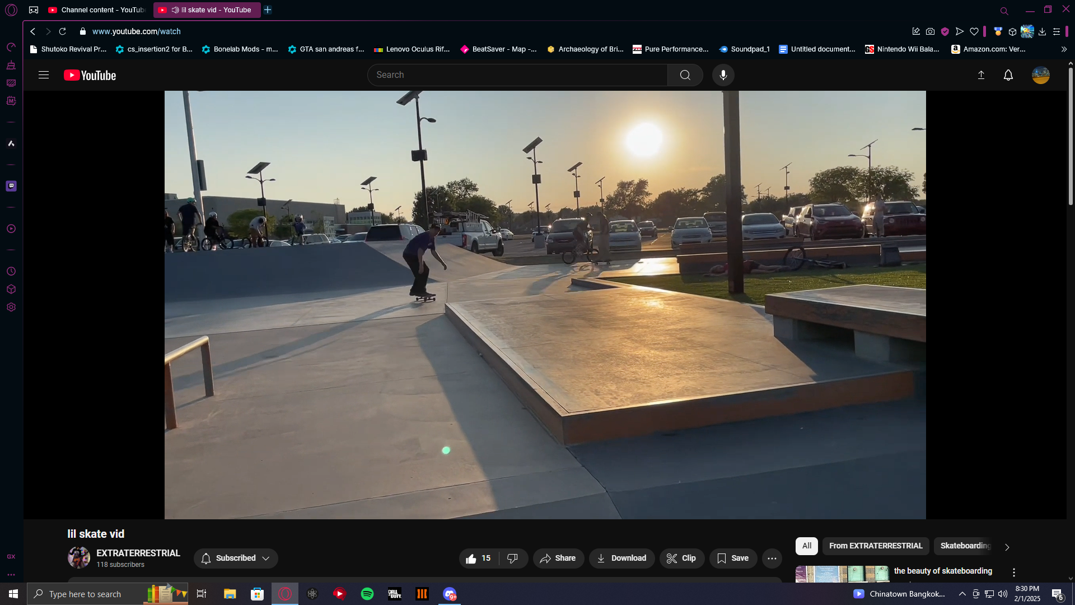Open Twitch in the Opera sidebar
1075x605 pixels.
pos(11,186)
